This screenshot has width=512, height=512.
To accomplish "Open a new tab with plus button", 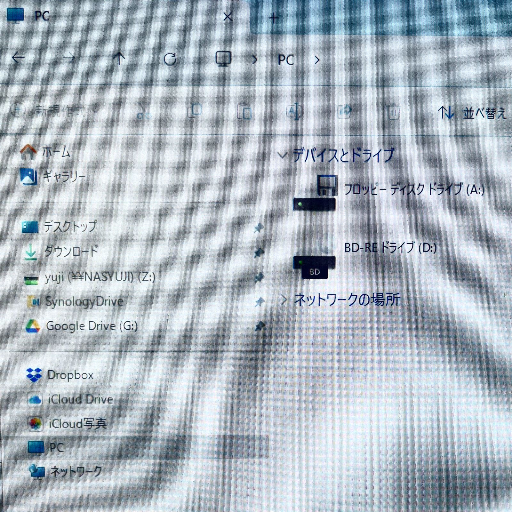I will [x=274, y=18].
